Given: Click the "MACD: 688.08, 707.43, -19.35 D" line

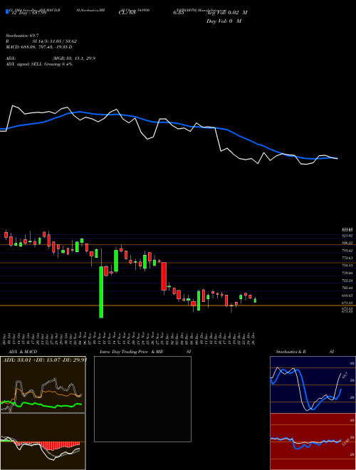Looking at the screenshot, I should 38,47.
